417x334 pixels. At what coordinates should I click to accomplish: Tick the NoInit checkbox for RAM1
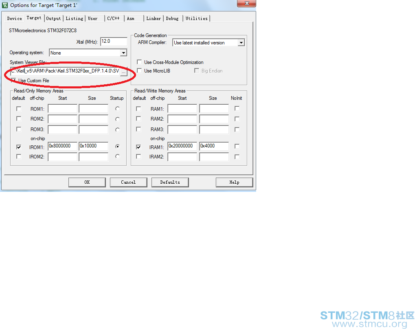[237, 108]
